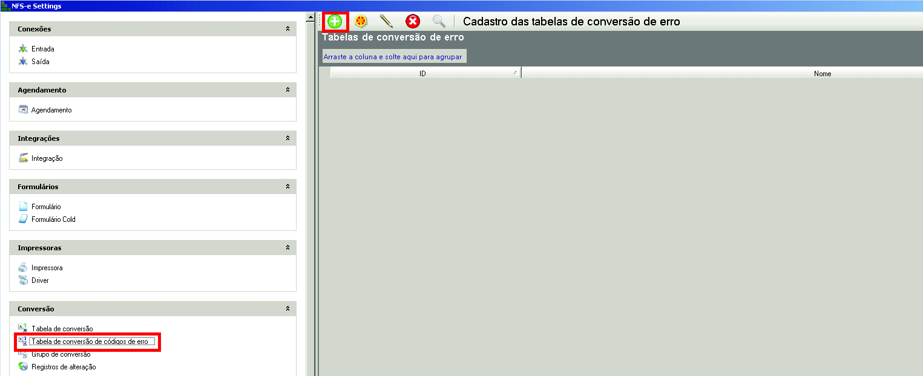Open Entrada connections
The height and width of the screenshot is (376, 923).
tap(42, 49)
